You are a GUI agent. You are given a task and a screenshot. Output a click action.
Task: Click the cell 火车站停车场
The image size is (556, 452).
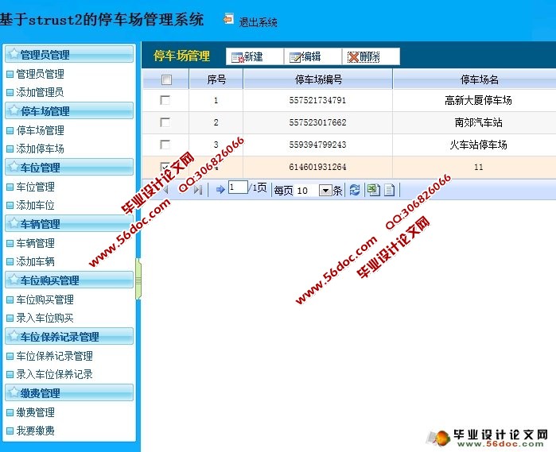coord(478,145)
